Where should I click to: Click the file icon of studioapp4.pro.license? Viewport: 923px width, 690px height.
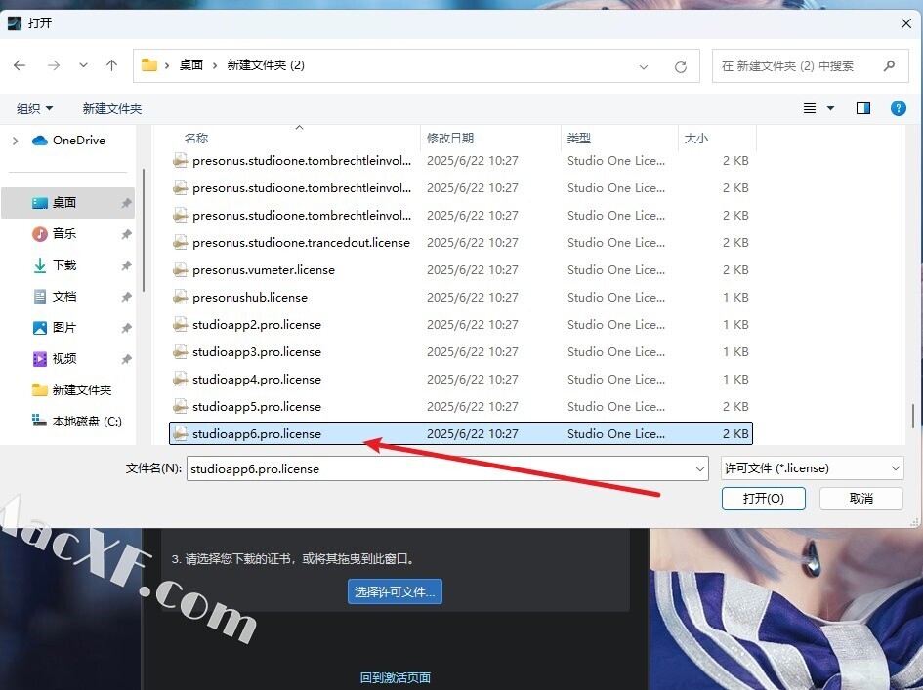click(180, 380)
